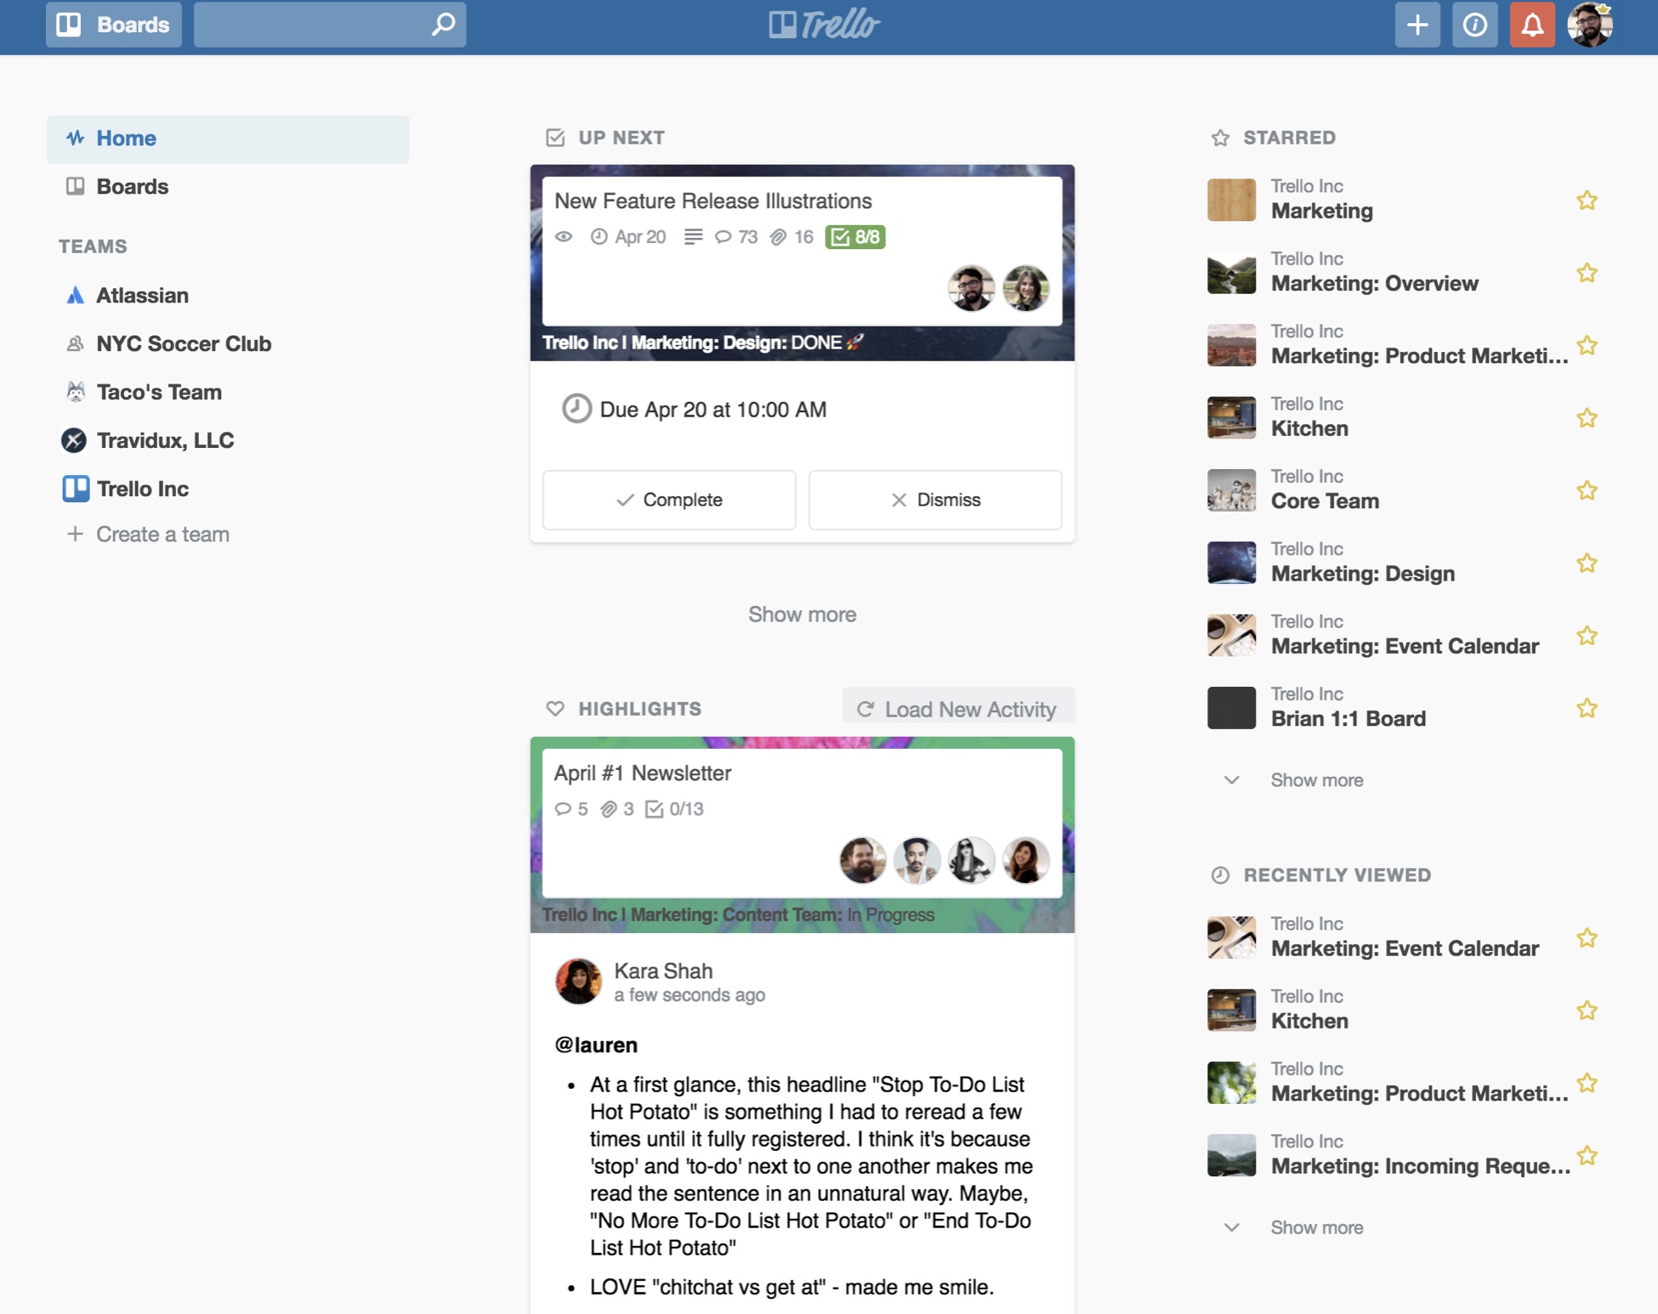Screen dimensions: 1658x1314
Task: Unstar the Kitchen board in Starred
Action: [1586, 418]
